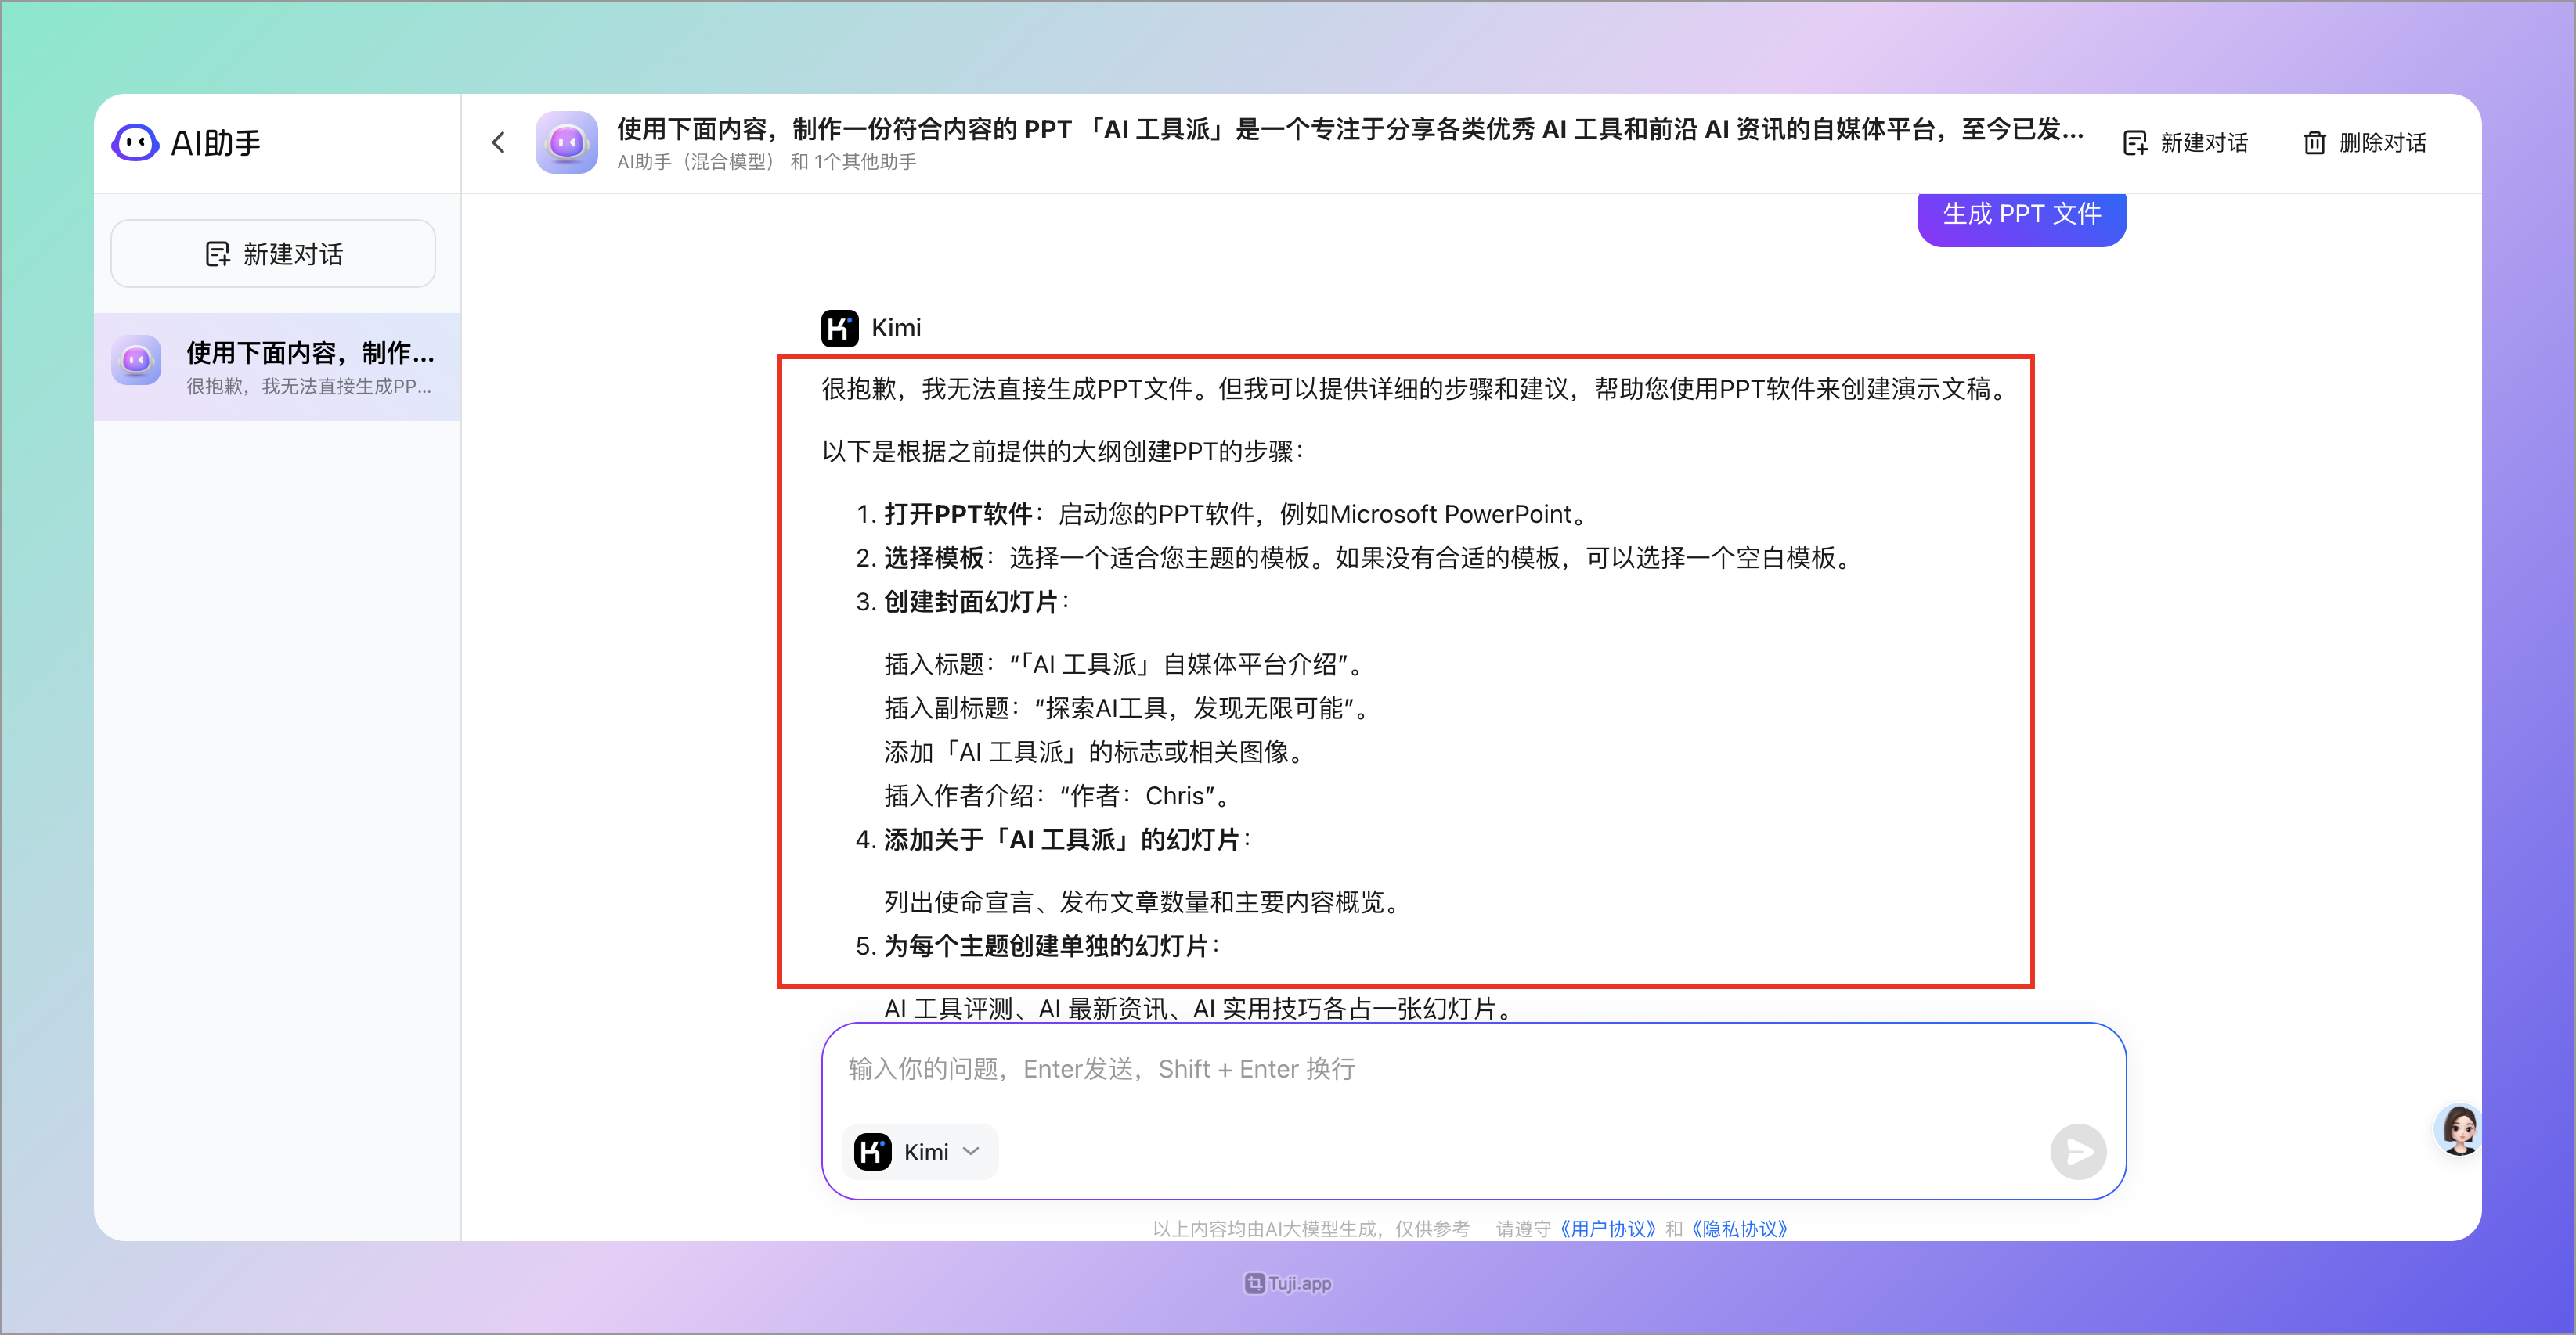Image resolution: width=2576 pixels, height=1335 pixels.
Task: Open the 隐私协议 link
Action: [x=1740, y=1228]
